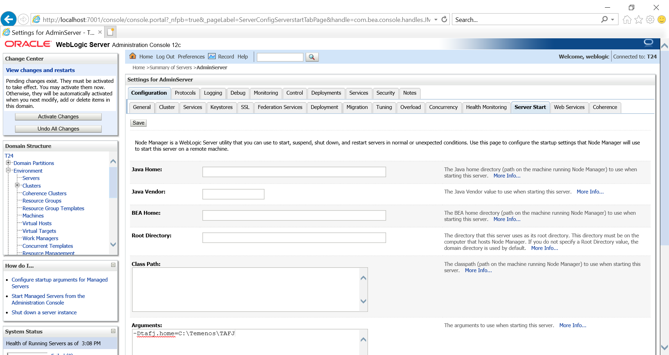Click the magnifier search button in console toolbar
Image resolution: width=669 pixels, height=355 pixels.
[x=312, y=57]
